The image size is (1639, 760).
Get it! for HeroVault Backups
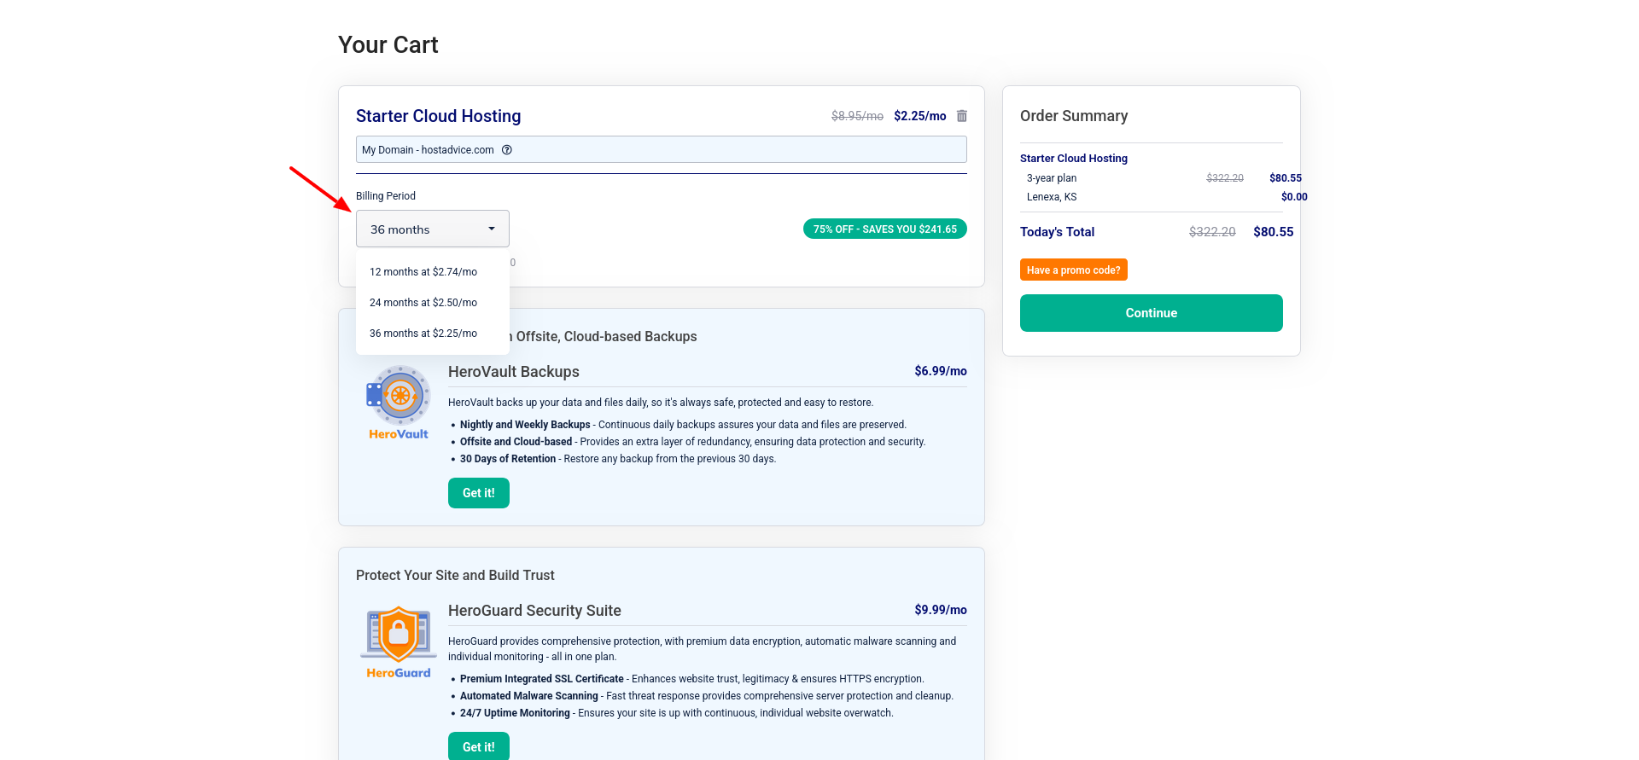click(x=479, y=493)
